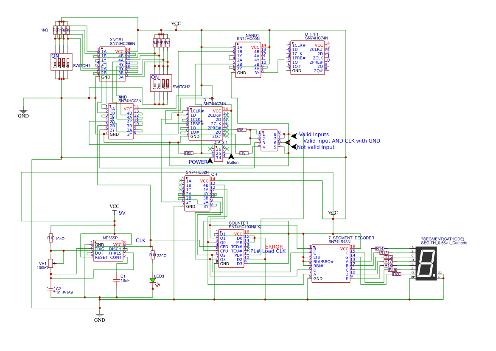496x351 pixels.
Task: Select the COUNTER SN74HC193N chip
Action: pyautogui.click(x=231, y=249)
